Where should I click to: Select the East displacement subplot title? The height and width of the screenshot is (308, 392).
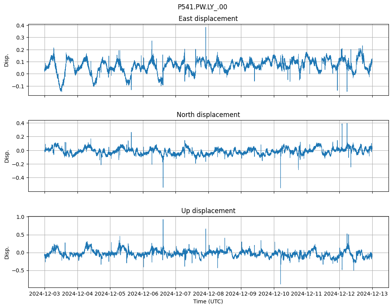(208, 19)
